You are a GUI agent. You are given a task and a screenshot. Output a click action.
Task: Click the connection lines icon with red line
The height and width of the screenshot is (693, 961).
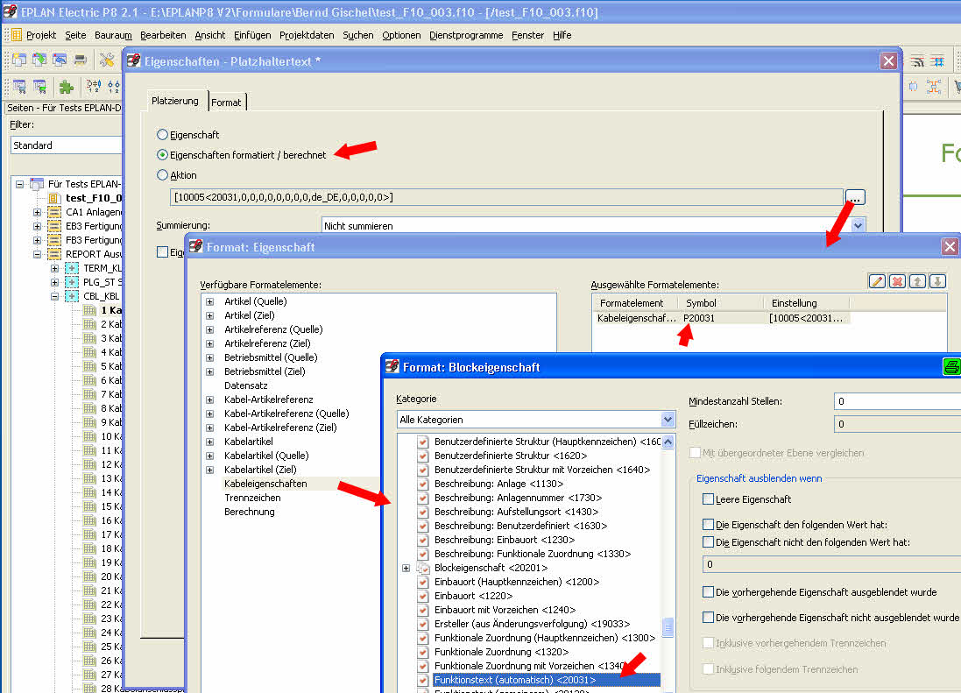click(x=917, y=60)
